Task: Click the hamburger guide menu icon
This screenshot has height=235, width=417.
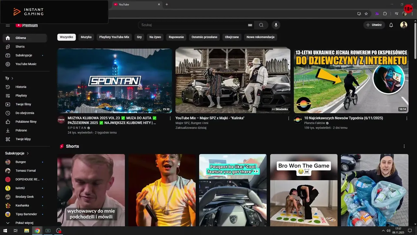Action: (8, 25)
